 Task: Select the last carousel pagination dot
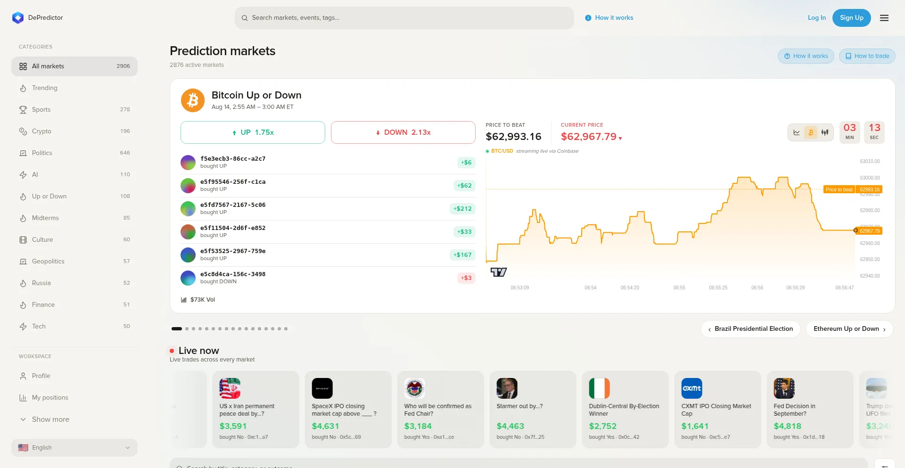(x=286, y=329)
